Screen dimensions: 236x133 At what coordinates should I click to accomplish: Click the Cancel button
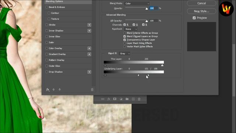click(x=202, y=3)
